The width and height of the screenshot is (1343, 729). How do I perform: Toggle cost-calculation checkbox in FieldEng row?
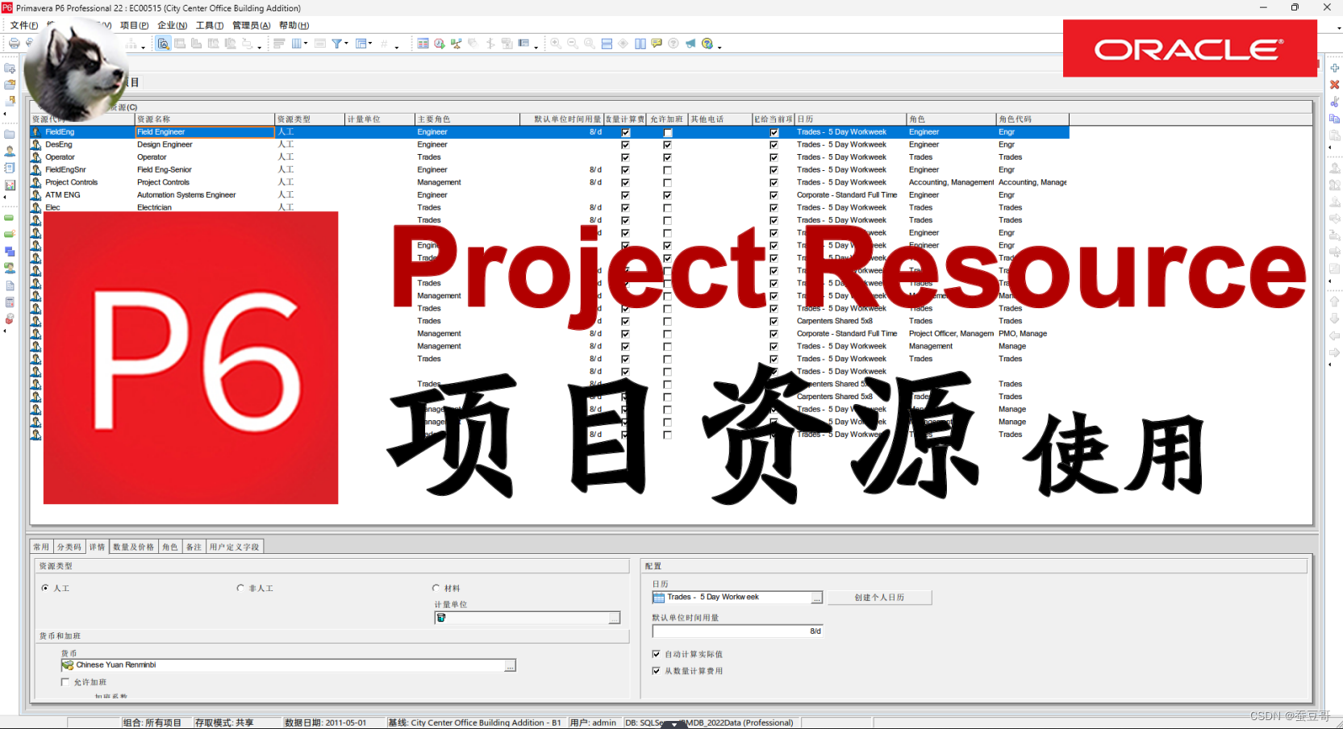pos(625,132)
